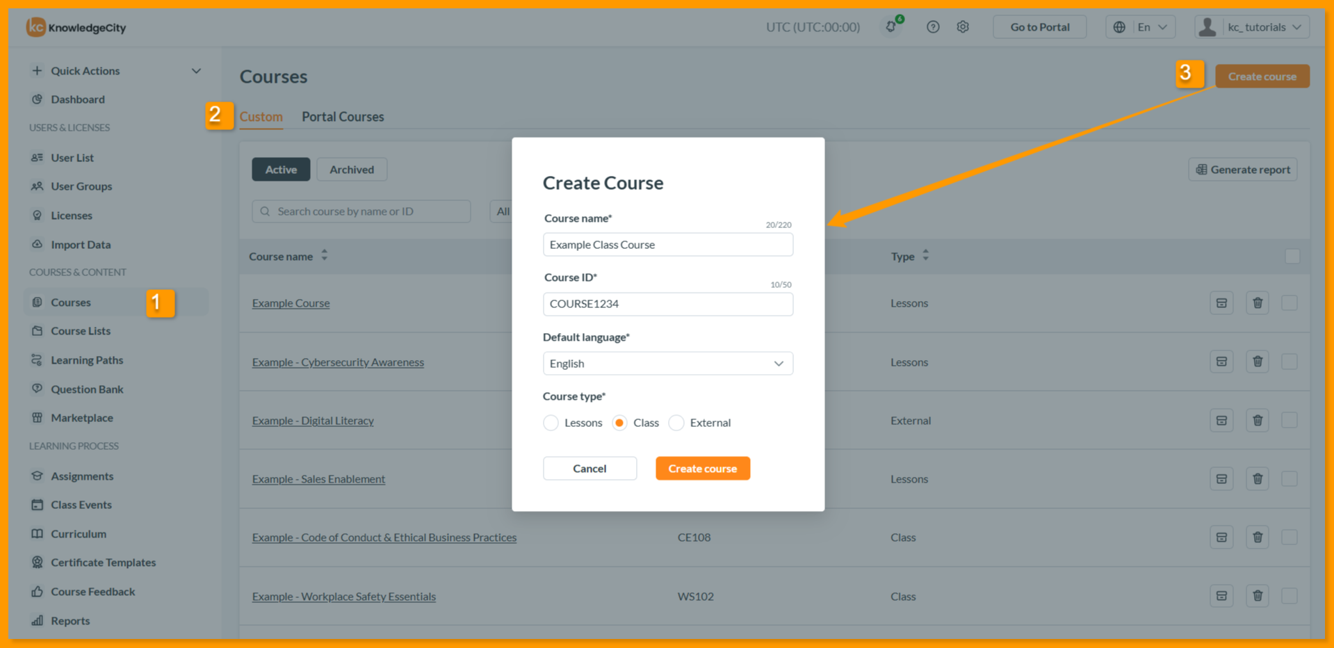
Task: Open Courses in sidebar
Action: point(70,302)
